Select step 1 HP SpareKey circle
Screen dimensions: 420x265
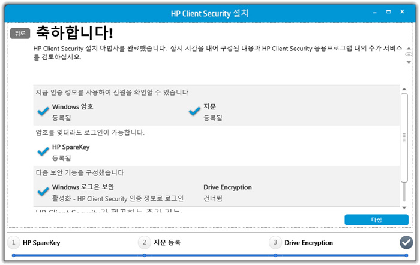(x=13, y=243)
